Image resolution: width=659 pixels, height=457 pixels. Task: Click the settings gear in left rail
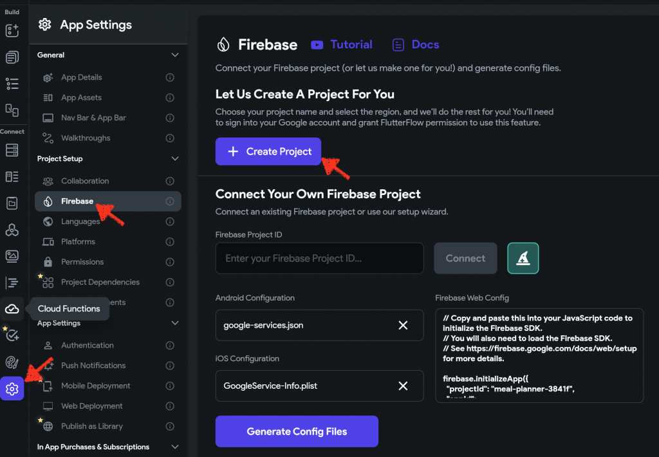(x=12, y=389)
